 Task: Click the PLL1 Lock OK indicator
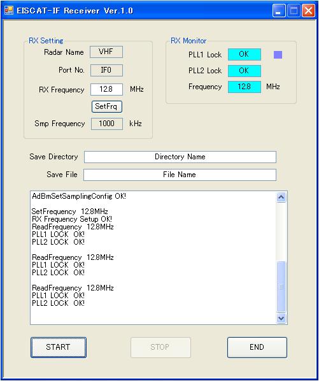(245, 54)
